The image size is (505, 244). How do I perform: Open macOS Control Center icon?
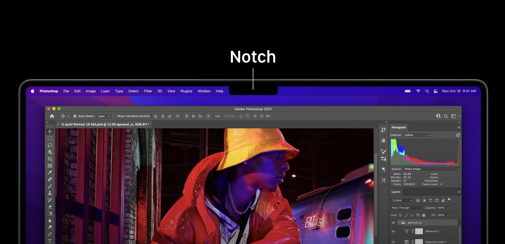click(436, 91)
